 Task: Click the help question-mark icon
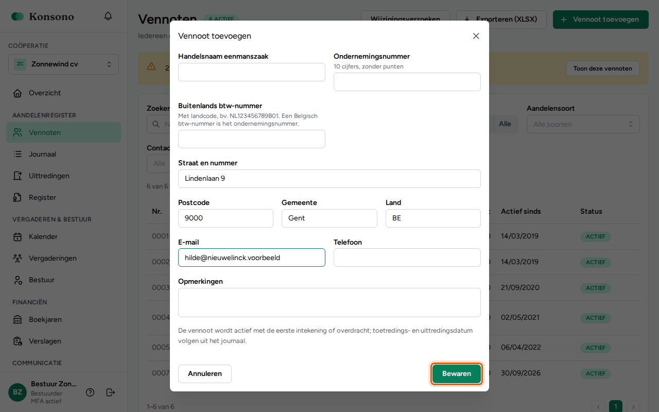(x=90, y=392)
